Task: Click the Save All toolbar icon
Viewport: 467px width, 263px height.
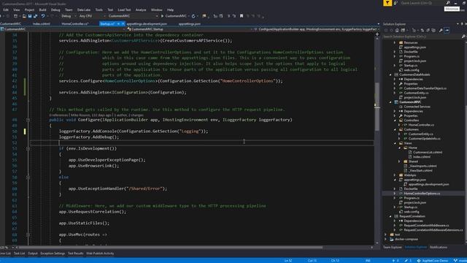Action: pos(36,16)
